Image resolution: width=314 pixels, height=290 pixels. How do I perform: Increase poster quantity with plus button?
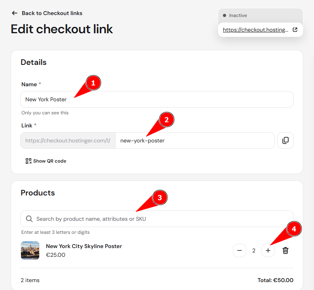[268, 250]
